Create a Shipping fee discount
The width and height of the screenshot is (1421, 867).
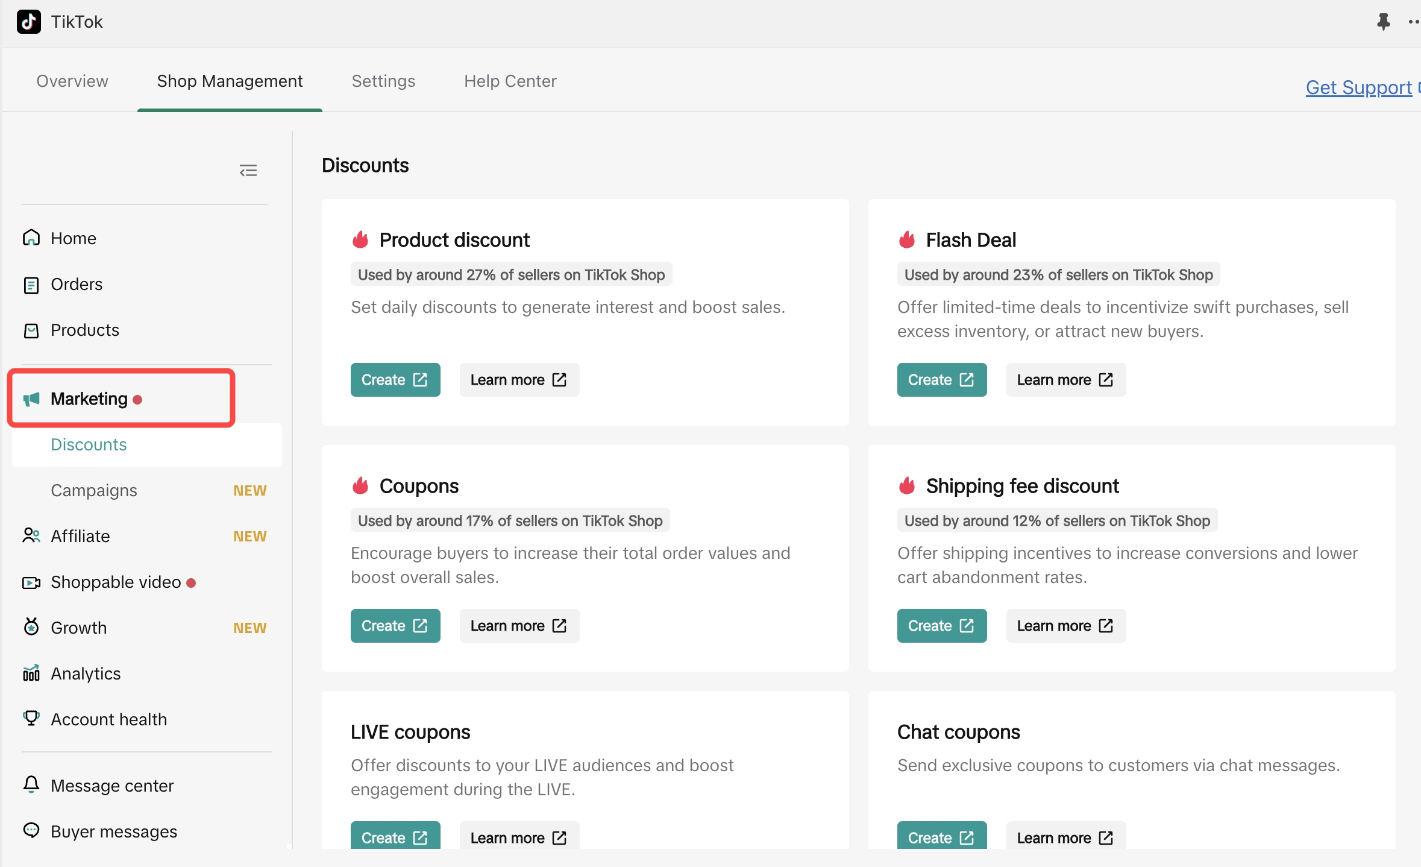pyautogui.click(x=942, y=626)
